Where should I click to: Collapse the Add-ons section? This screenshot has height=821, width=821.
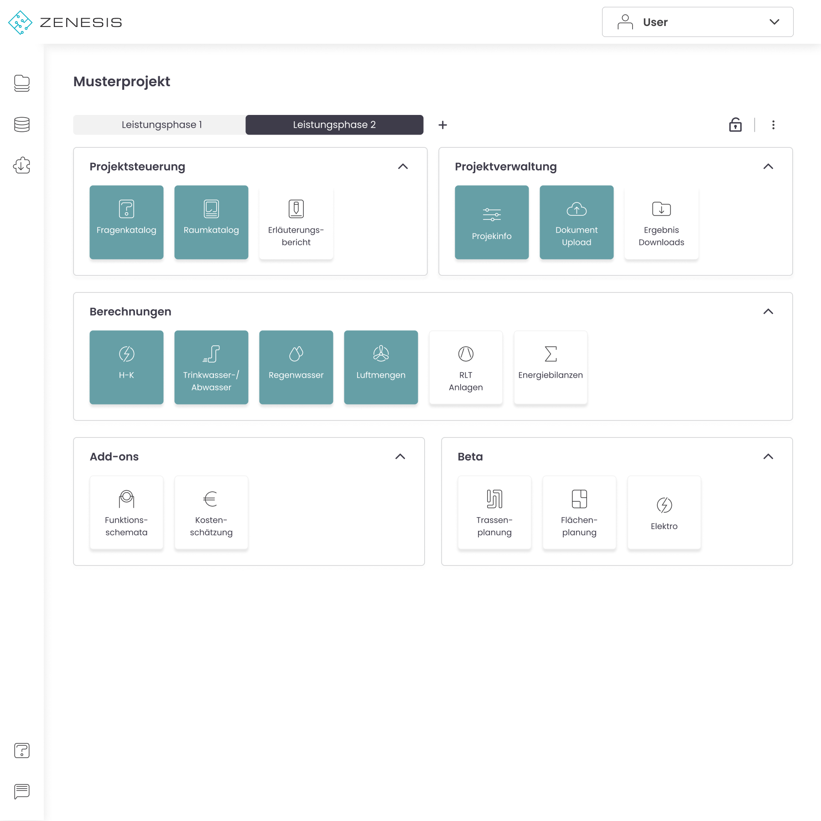click(400, 457)
